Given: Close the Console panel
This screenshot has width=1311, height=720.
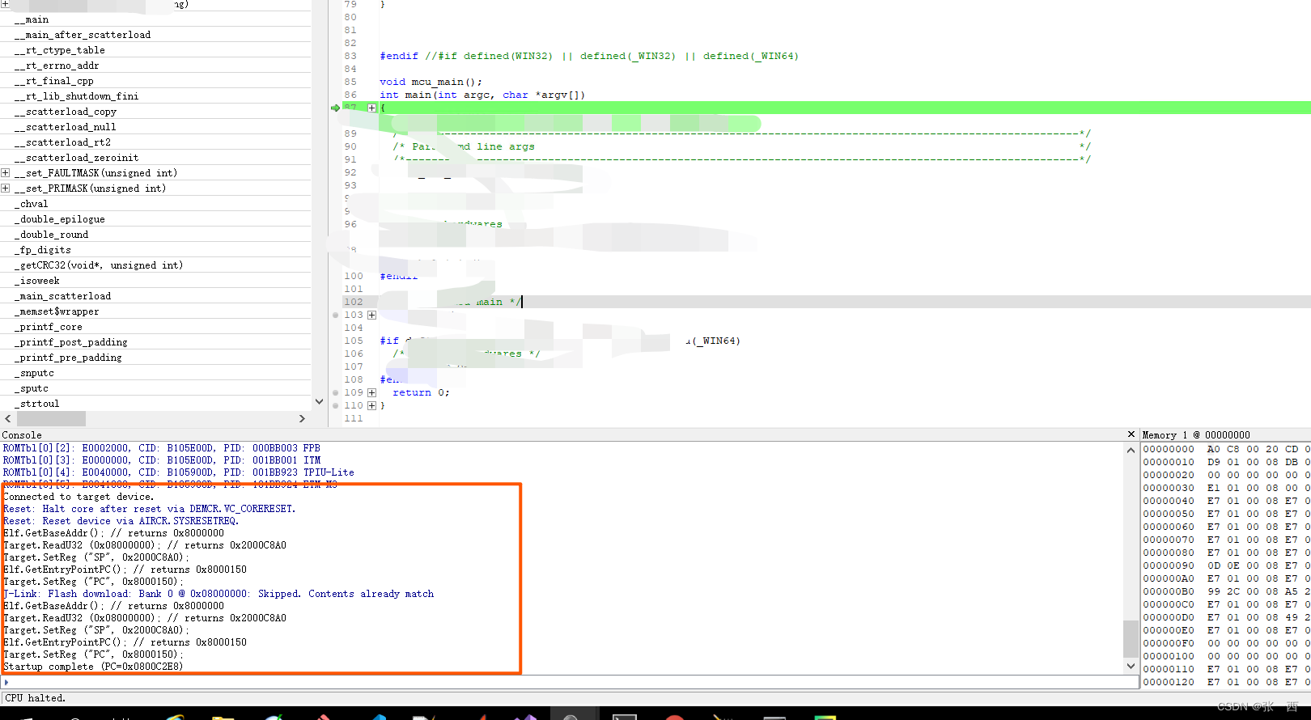Looking at the screenshot, I should coord(1131,434).
